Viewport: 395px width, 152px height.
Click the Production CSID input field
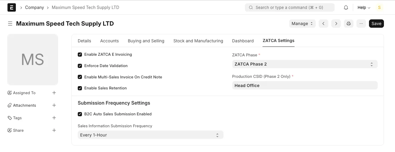[305, 86]
